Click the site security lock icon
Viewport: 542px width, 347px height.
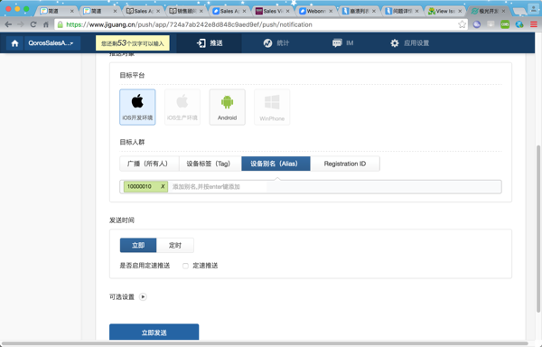pos(61,24)
